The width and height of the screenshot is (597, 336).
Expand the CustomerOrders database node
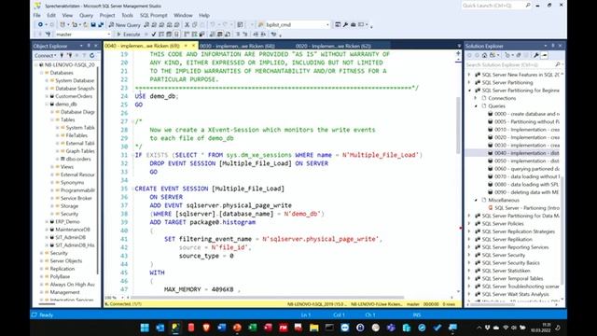tap(48, 96)
